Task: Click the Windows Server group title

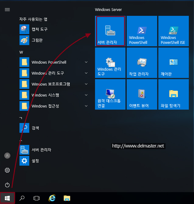Action: click(x=108, y=10)
